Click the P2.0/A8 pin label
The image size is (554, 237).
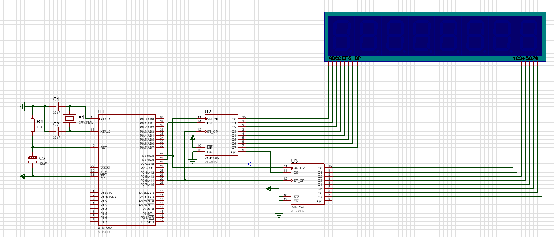148,156
